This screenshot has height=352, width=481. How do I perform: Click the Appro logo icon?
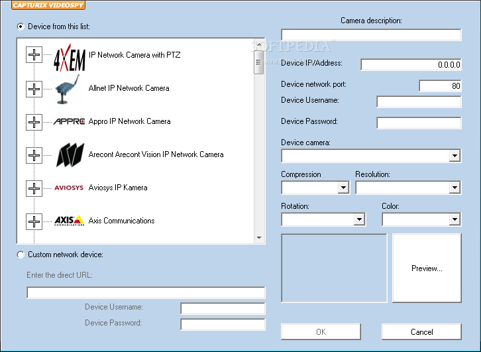pos(69,121)
